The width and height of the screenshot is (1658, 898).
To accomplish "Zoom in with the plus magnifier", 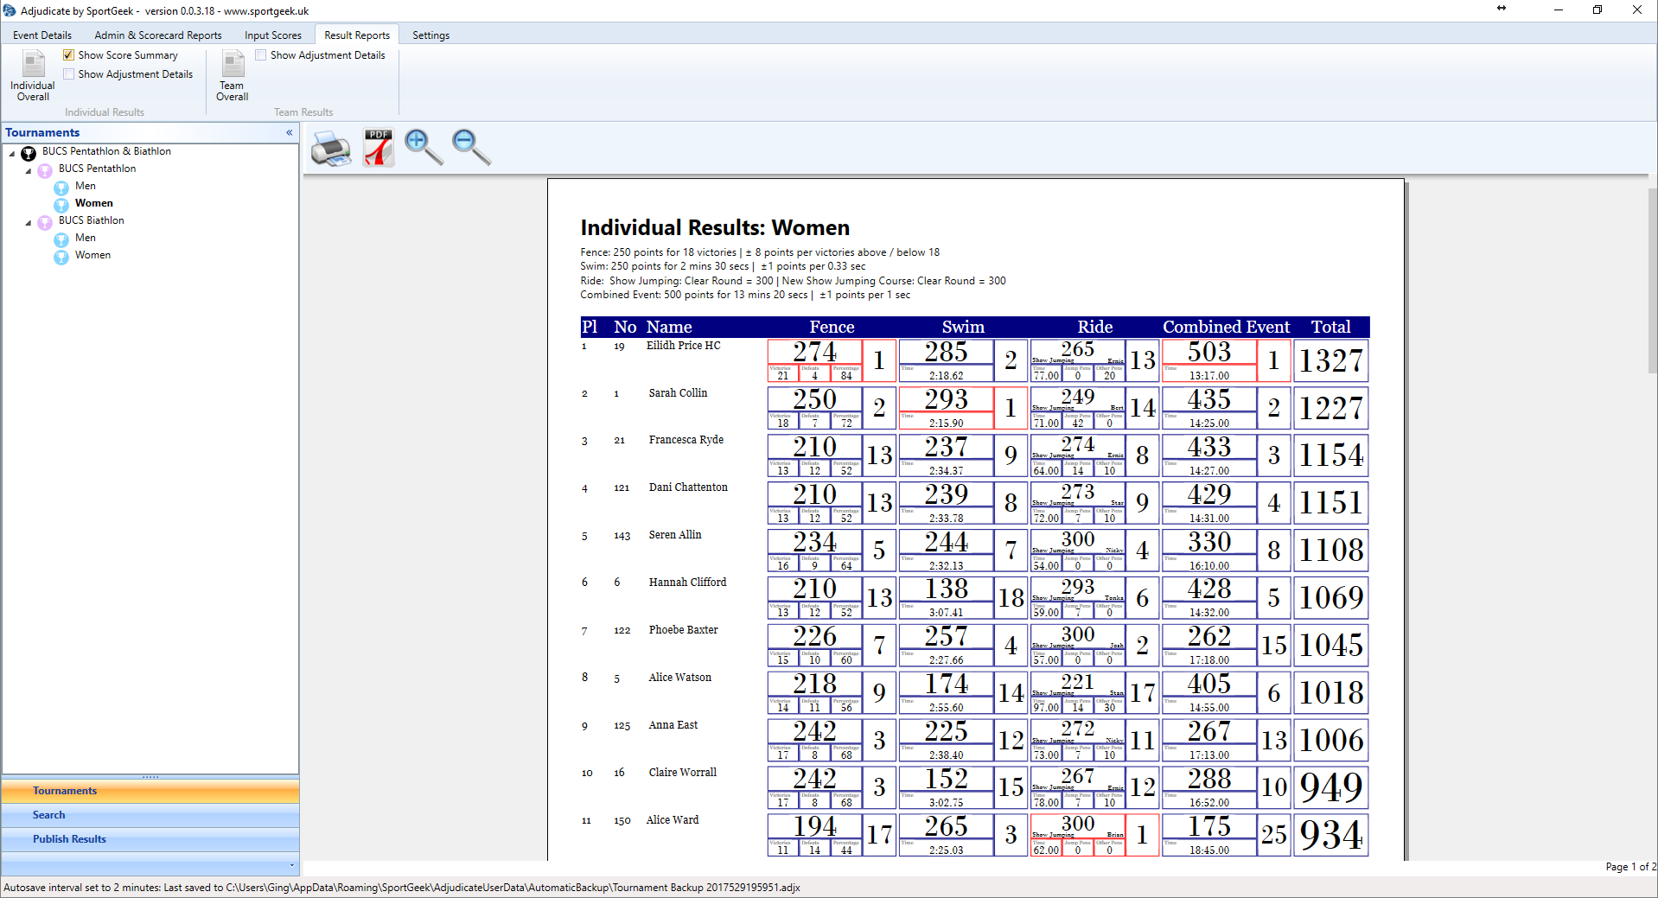I will 424,148.
